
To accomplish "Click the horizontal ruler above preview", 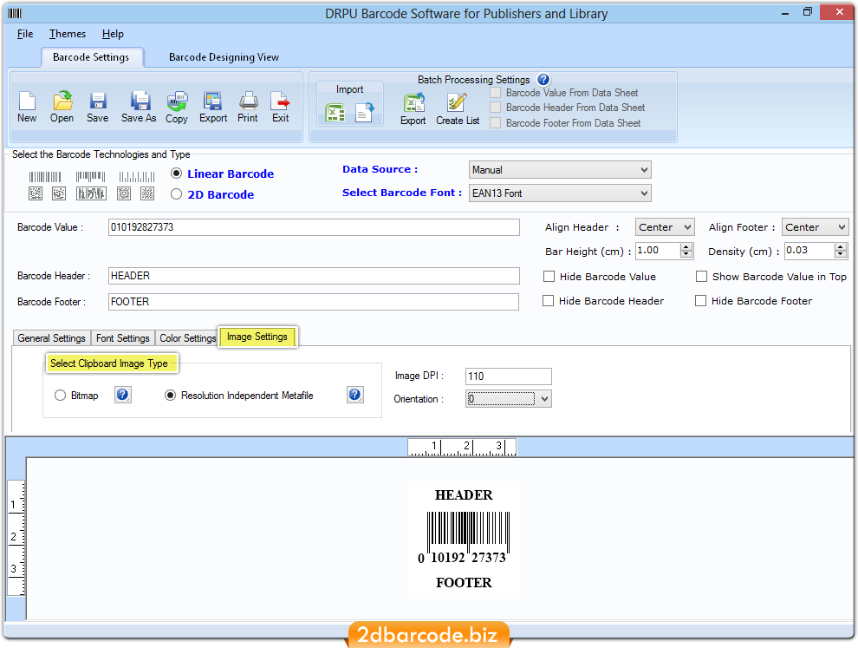I will (462, 448).
